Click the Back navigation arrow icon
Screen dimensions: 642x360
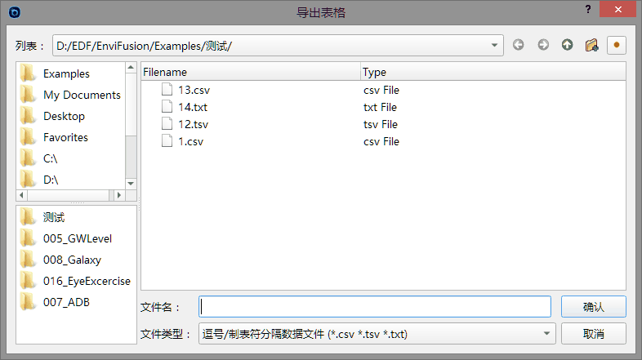click(x=519, y=45)
